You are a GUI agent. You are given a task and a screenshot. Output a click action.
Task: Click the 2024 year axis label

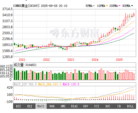95,60
